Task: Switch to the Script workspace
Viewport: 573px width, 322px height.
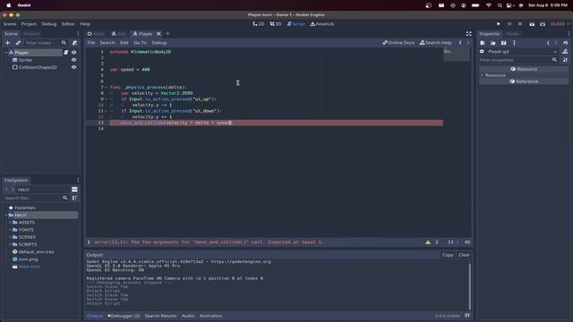Action: (x=295, y=24)
